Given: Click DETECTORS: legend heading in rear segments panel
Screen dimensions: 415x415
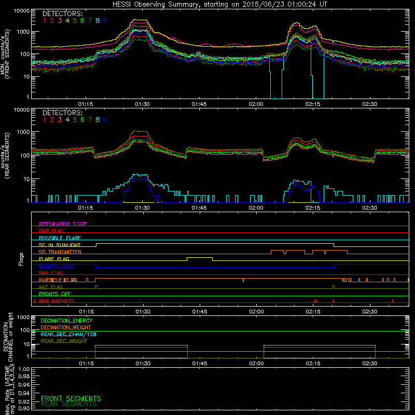Looking at the screenshot, I should [62, 113].
